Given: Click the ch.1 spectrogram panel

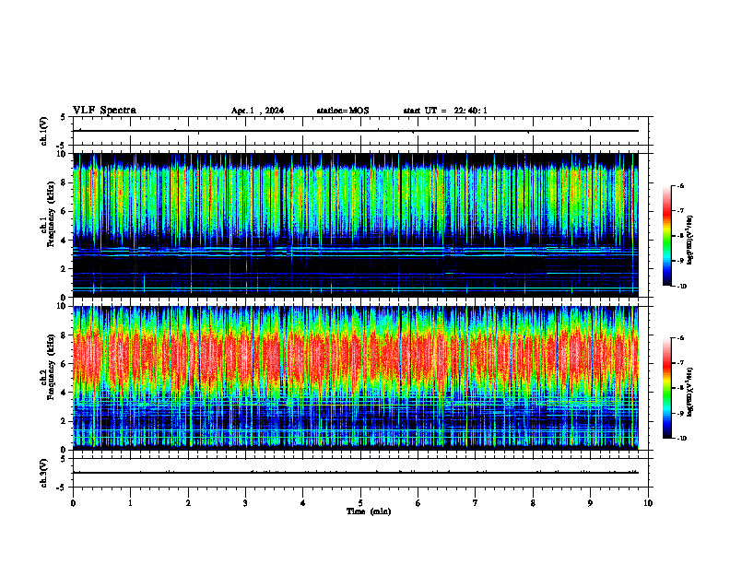Looking at the screenshot, I should (356, 225).
